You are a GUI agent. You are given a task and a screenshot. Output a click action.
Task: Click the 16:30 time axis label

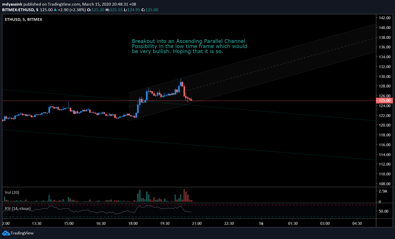(x=101, y=224)
